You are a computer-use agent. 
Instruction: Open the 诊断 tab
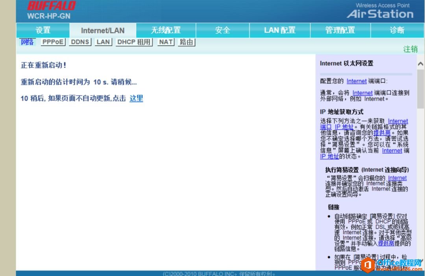click(x=397, y=30)
